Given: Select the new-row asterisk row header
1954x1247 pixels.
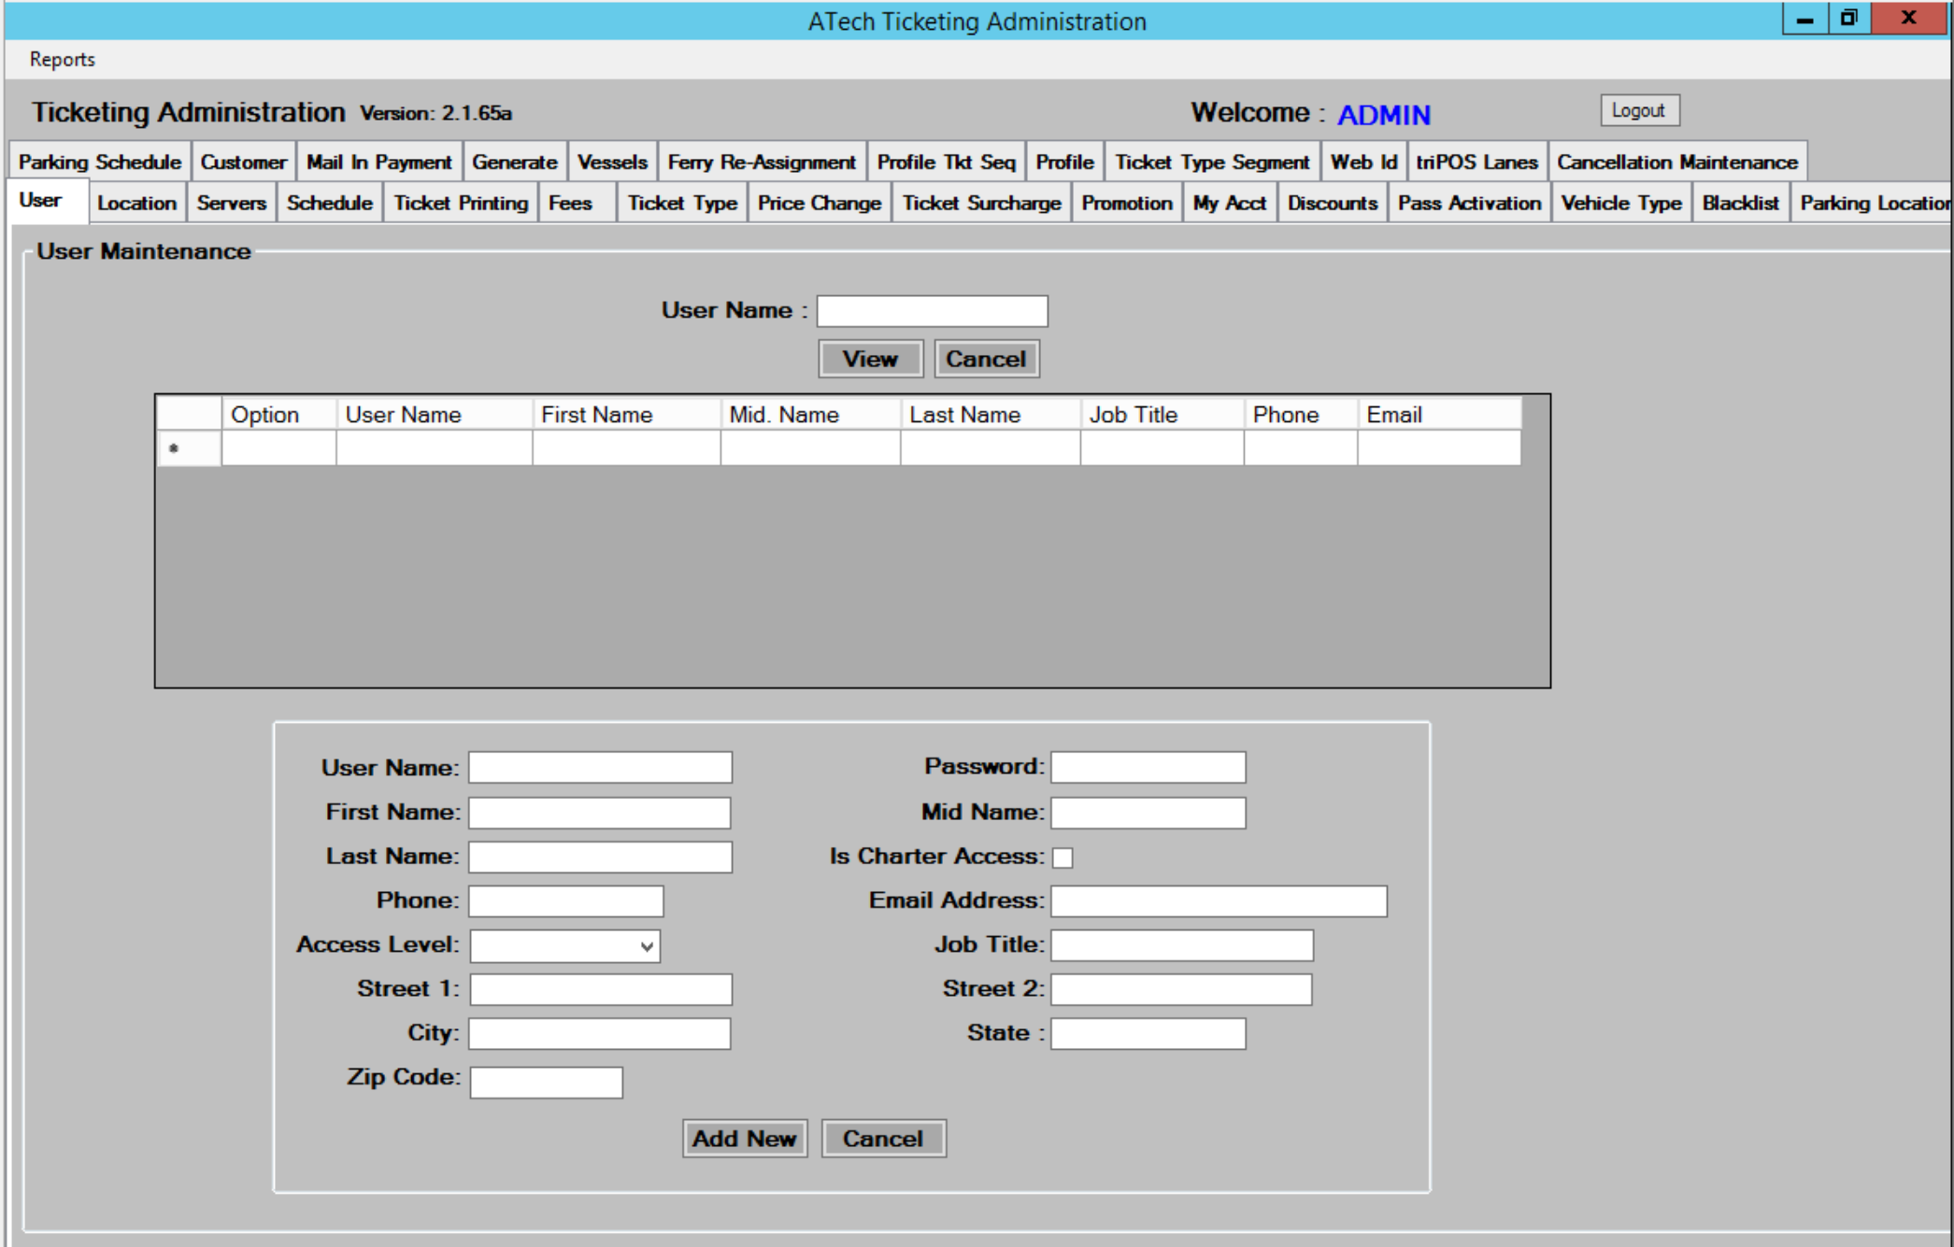Looking at the screenshot, I should [190, 448].
